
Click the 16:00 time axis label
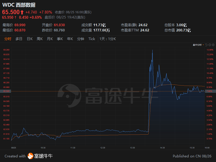coord(207,148)
